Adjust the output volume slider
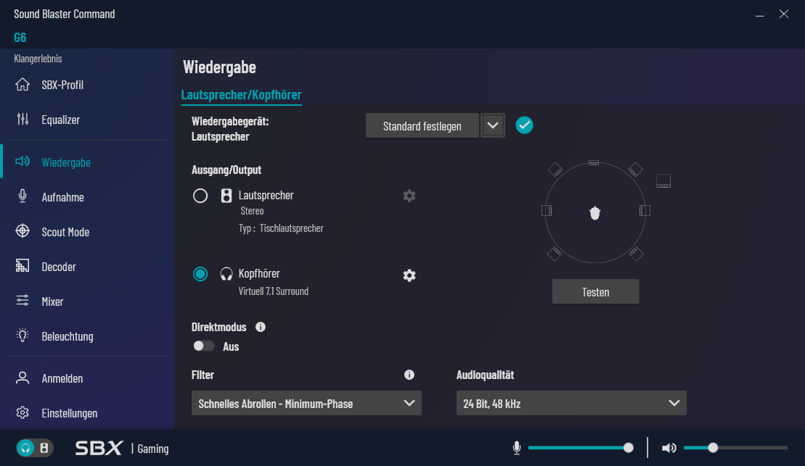The height and width of the screenshot is (466, 805). 735,448
